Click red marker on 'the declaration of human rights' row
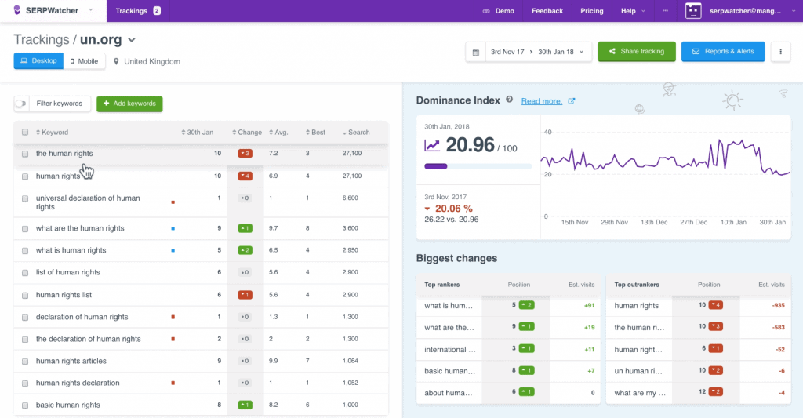The image size is (803, 418). click(173, 339)
